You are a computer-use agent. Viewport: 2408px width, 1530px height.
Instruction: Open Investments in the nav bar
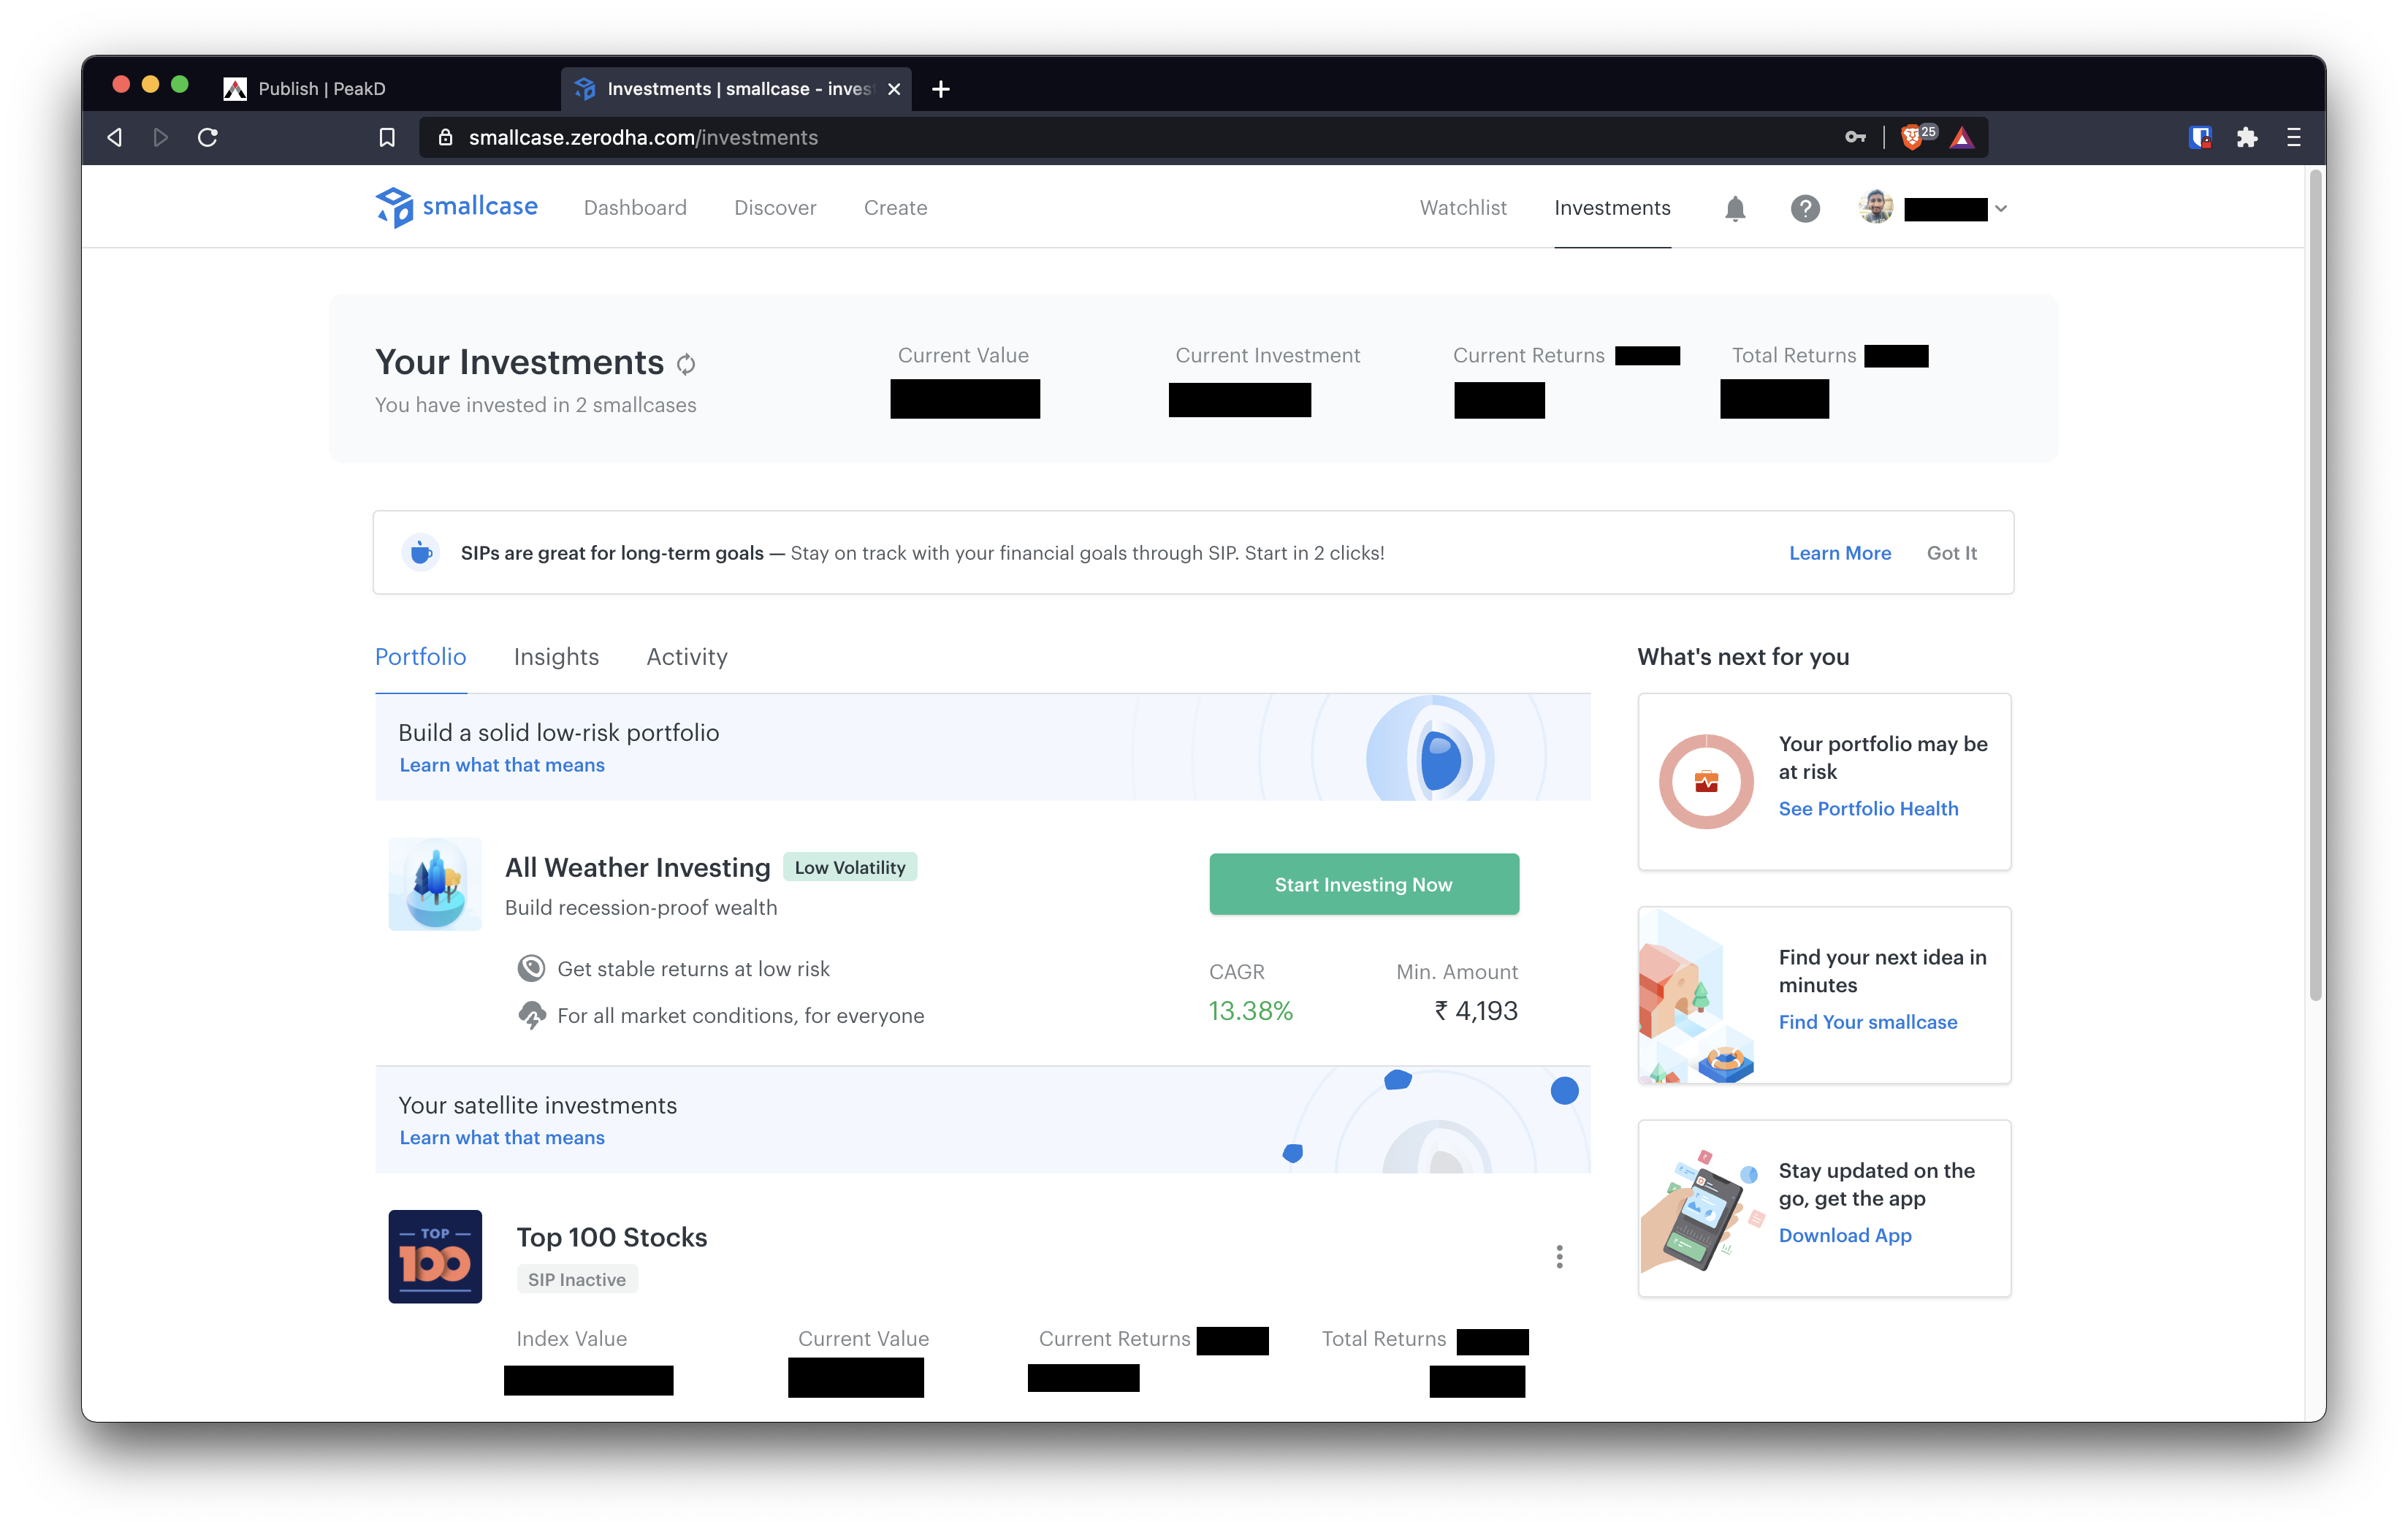1612,207
